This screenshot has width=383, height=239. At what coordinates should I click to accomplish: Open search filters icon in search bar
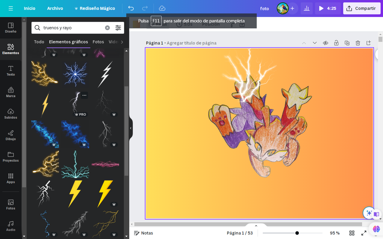pyautogui.click(x=118, y=28)
